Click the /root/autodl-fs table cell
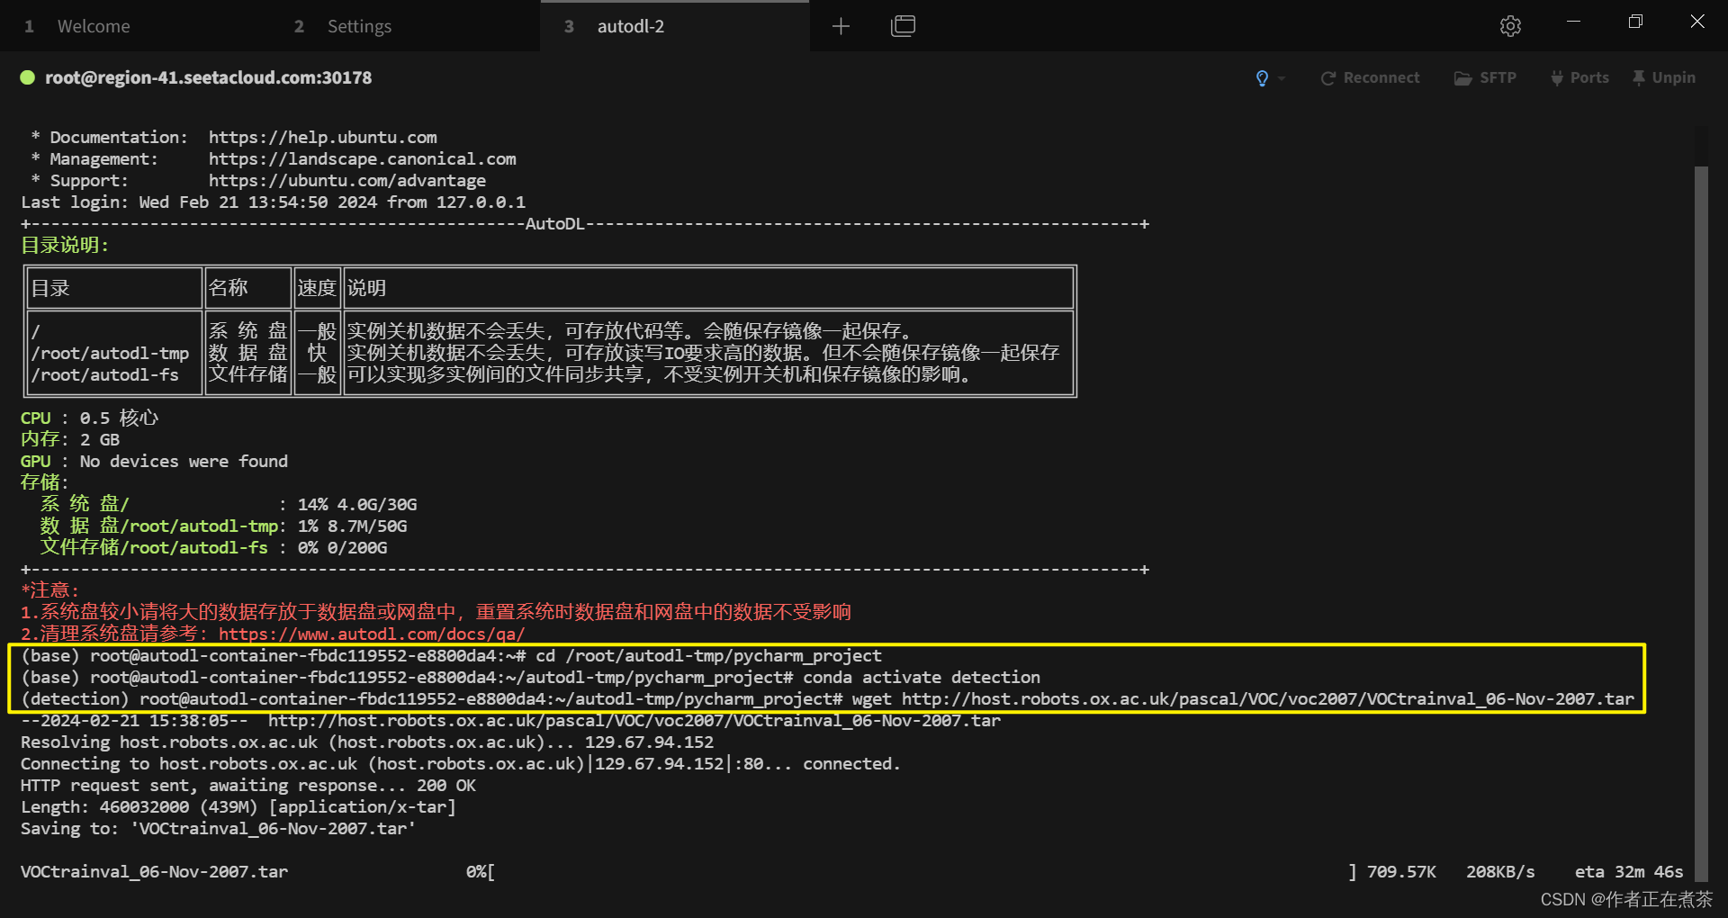 [105, 374]
